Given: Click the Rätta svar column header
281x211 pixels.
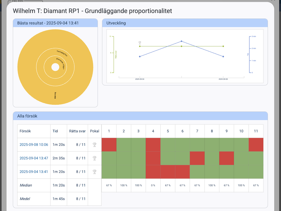Looking at the screenshot, I should [x=77, y=131].
